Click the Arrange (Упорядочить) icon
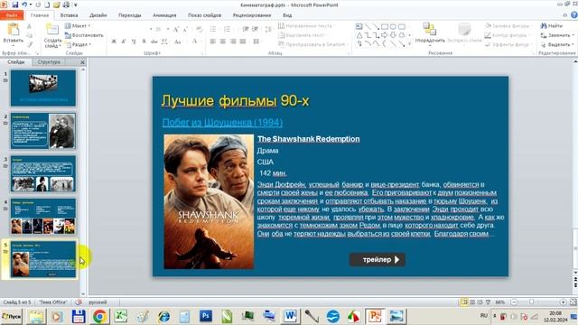Image resolution: width=578 pixels, height=325 pixels. click(x=430, y=30)
